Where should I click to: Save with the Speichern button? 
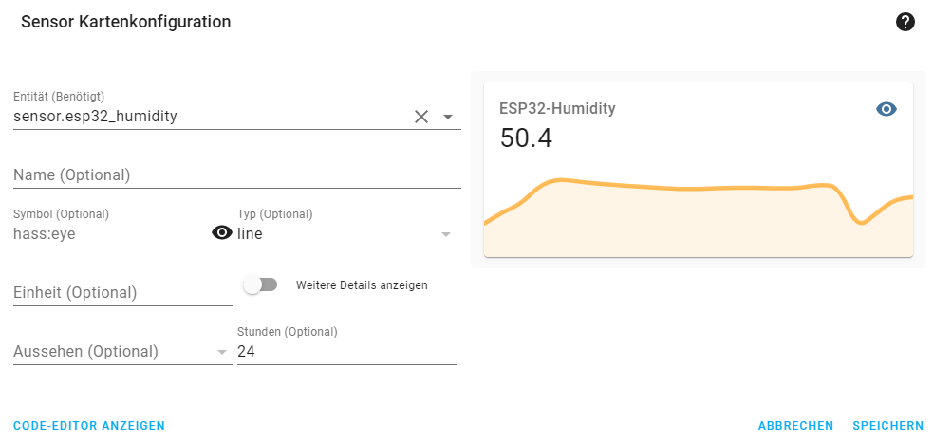pos(887,426)
